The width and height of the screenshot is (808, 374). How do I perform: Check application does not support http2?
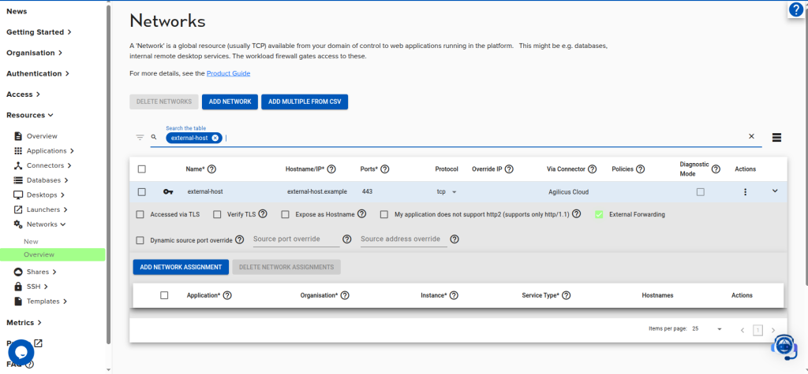(x=384, y=214)
